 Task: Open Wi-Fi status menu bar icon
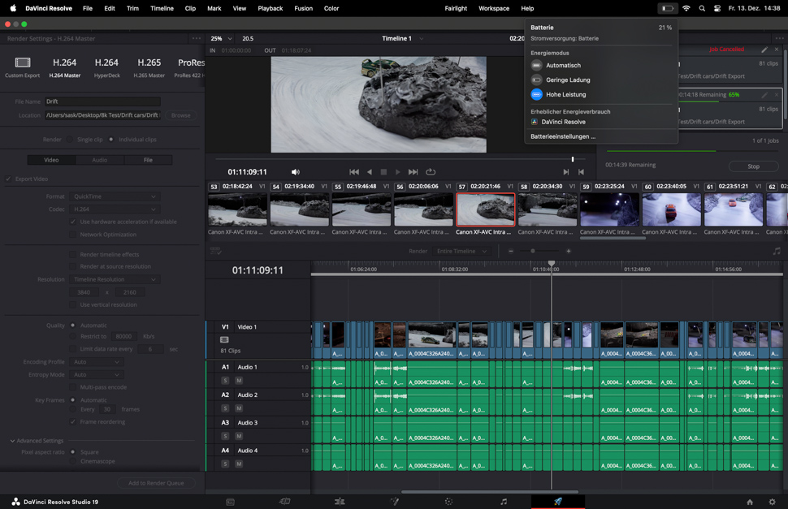tap(686, 8)
